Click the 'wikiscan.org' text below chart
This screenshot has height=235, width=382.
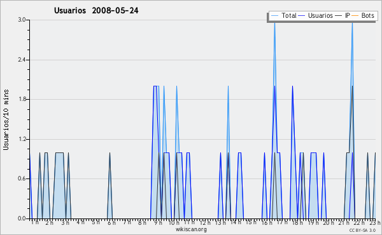click(x=191, y=229)
